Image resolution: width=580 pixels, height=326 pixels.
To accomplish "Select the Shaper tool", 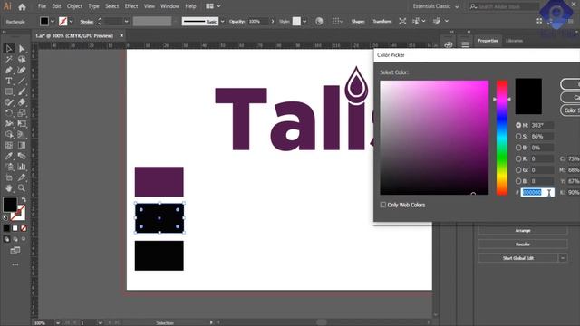I will point(9,102).
